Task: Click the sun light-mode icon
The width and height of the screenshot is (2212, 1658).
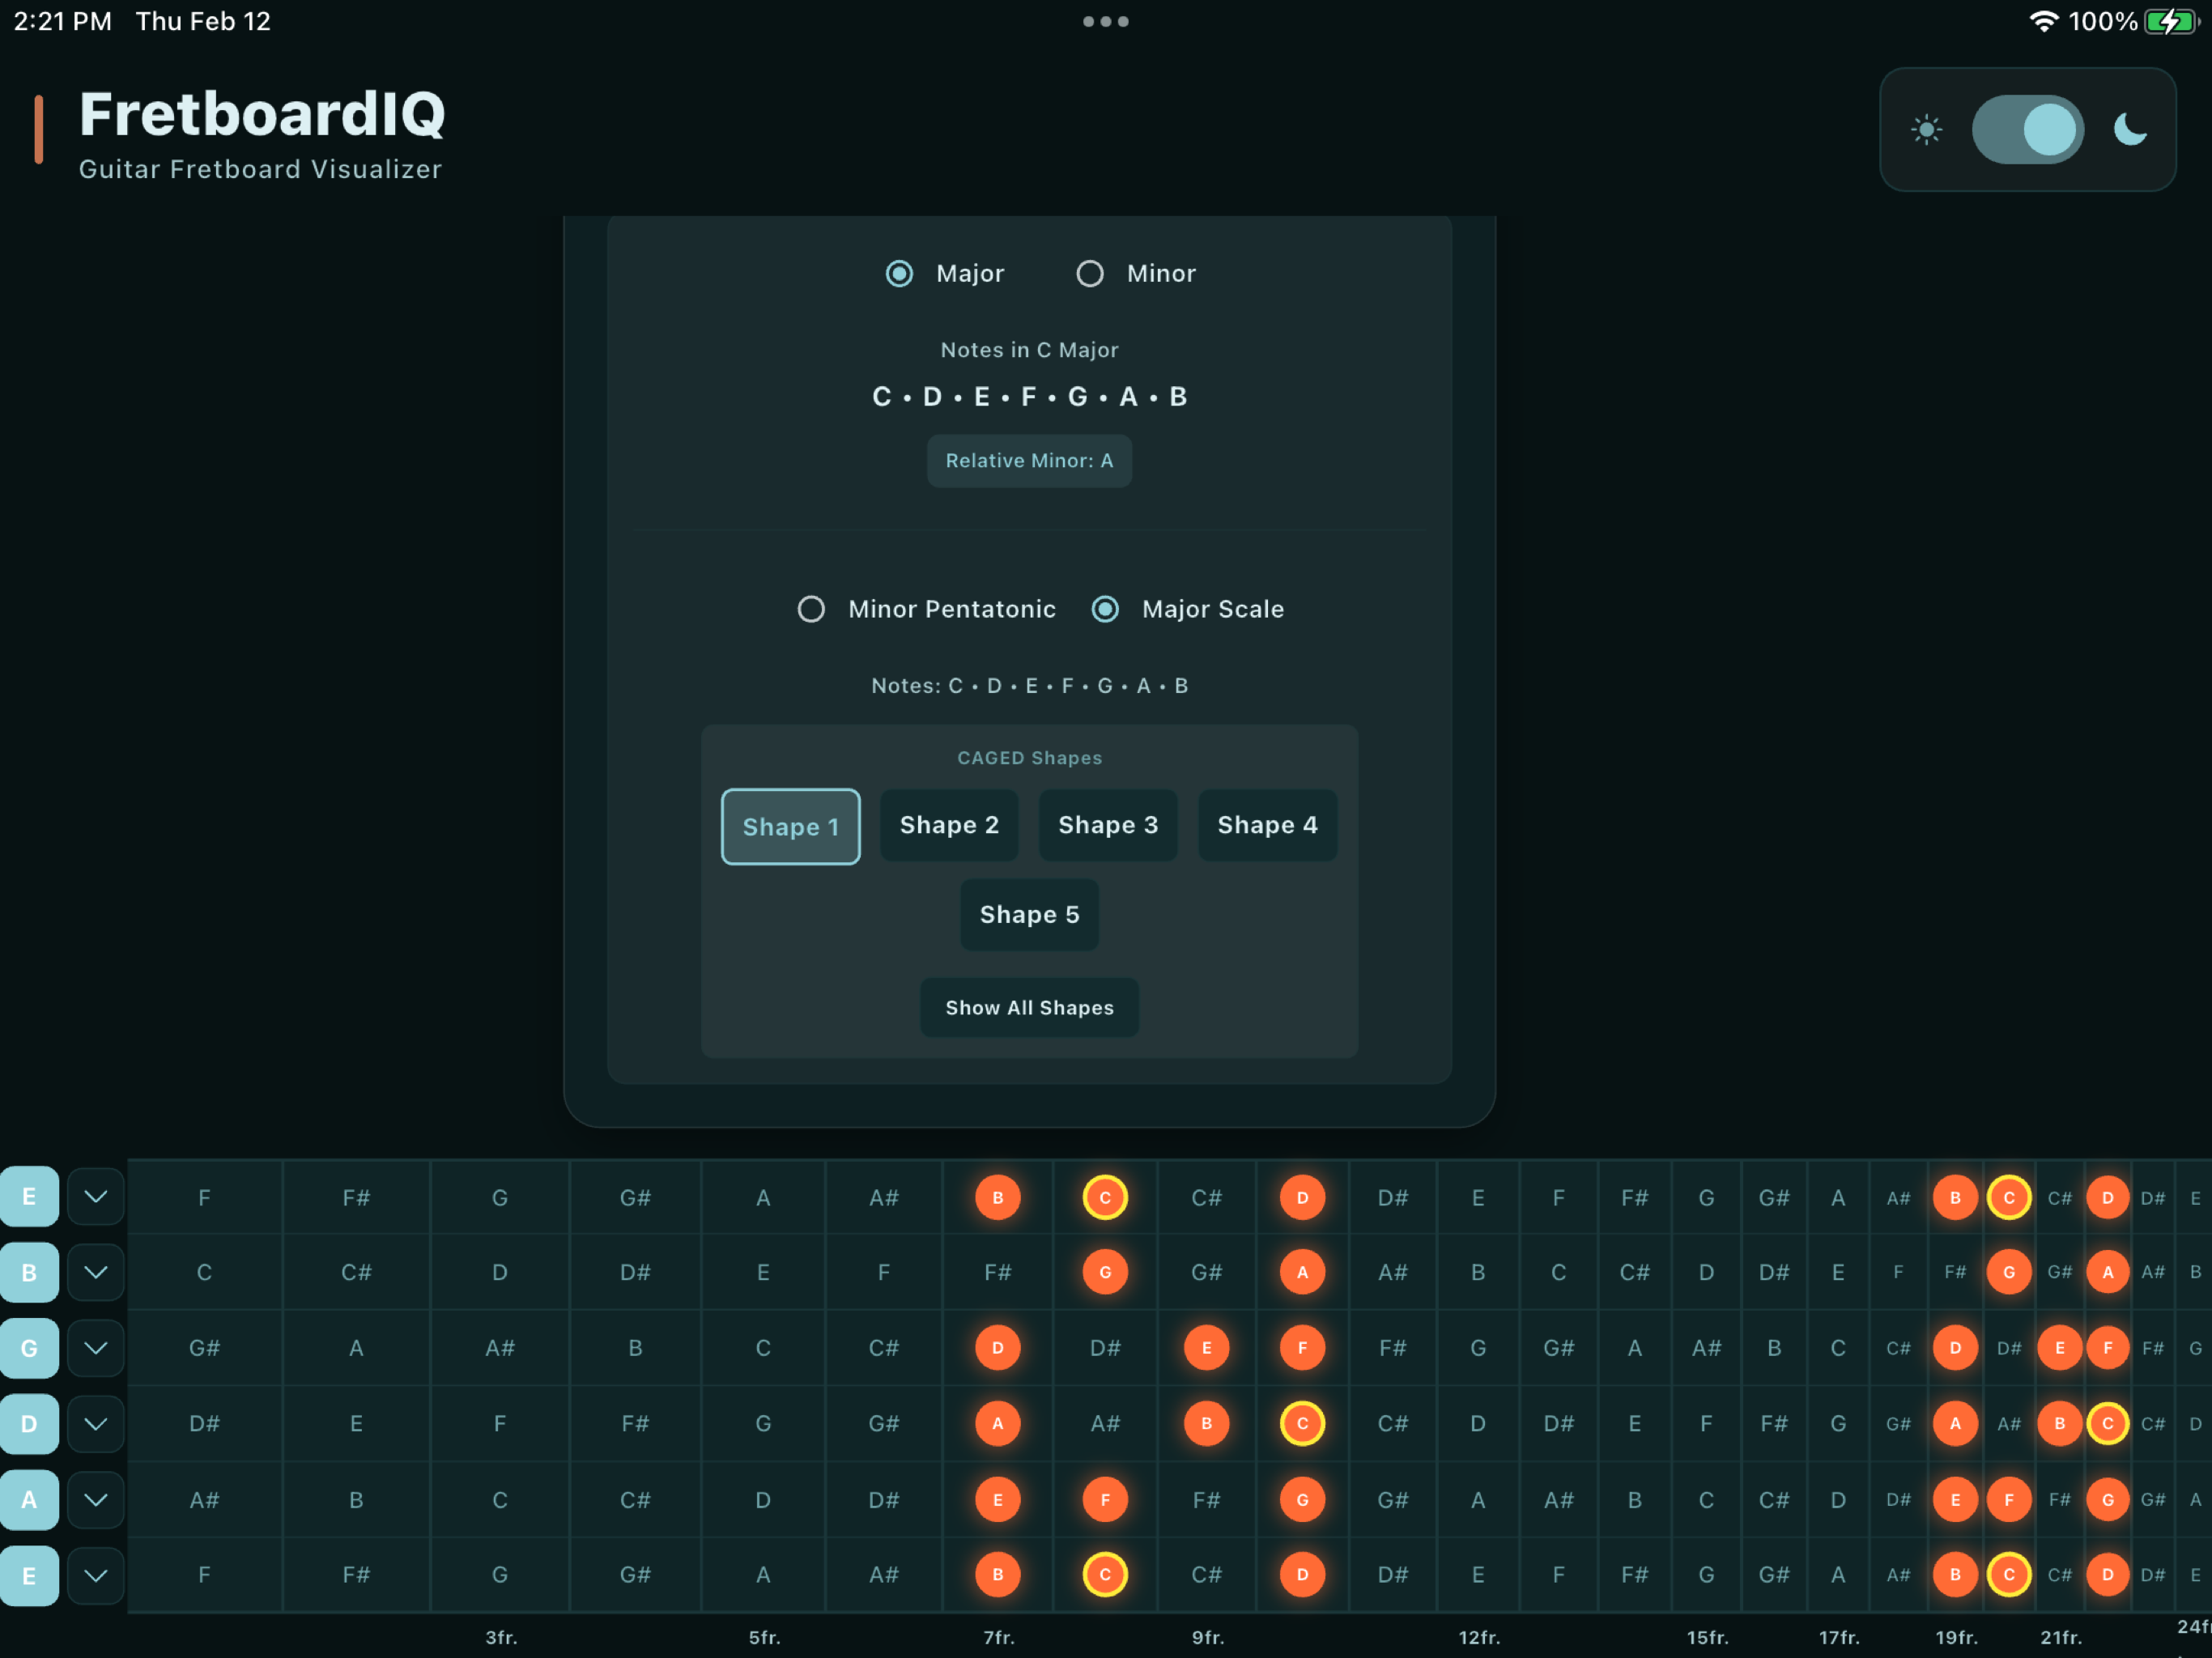Action: 1926,130
